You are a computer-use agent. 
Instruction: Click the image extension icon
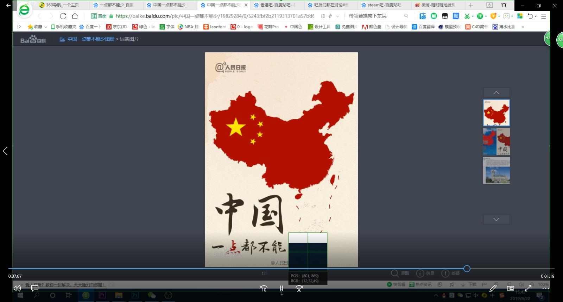pyautogui.click(x=506, y=16)
